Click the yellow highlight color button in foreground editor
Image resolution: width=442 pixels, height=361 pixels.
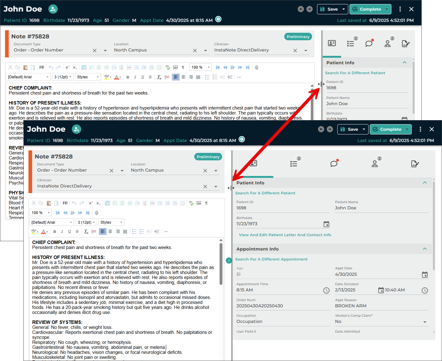pos(33,232)
